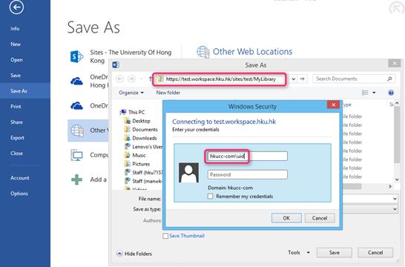The image size is (405, 267).
Task: Click Cancel in Windows Security dialog
Action: click(x=320, y=218)
